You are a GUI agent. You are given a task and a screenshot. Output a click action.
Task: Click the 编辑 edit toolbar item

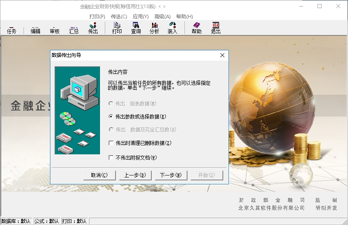[x=35, y=31]
